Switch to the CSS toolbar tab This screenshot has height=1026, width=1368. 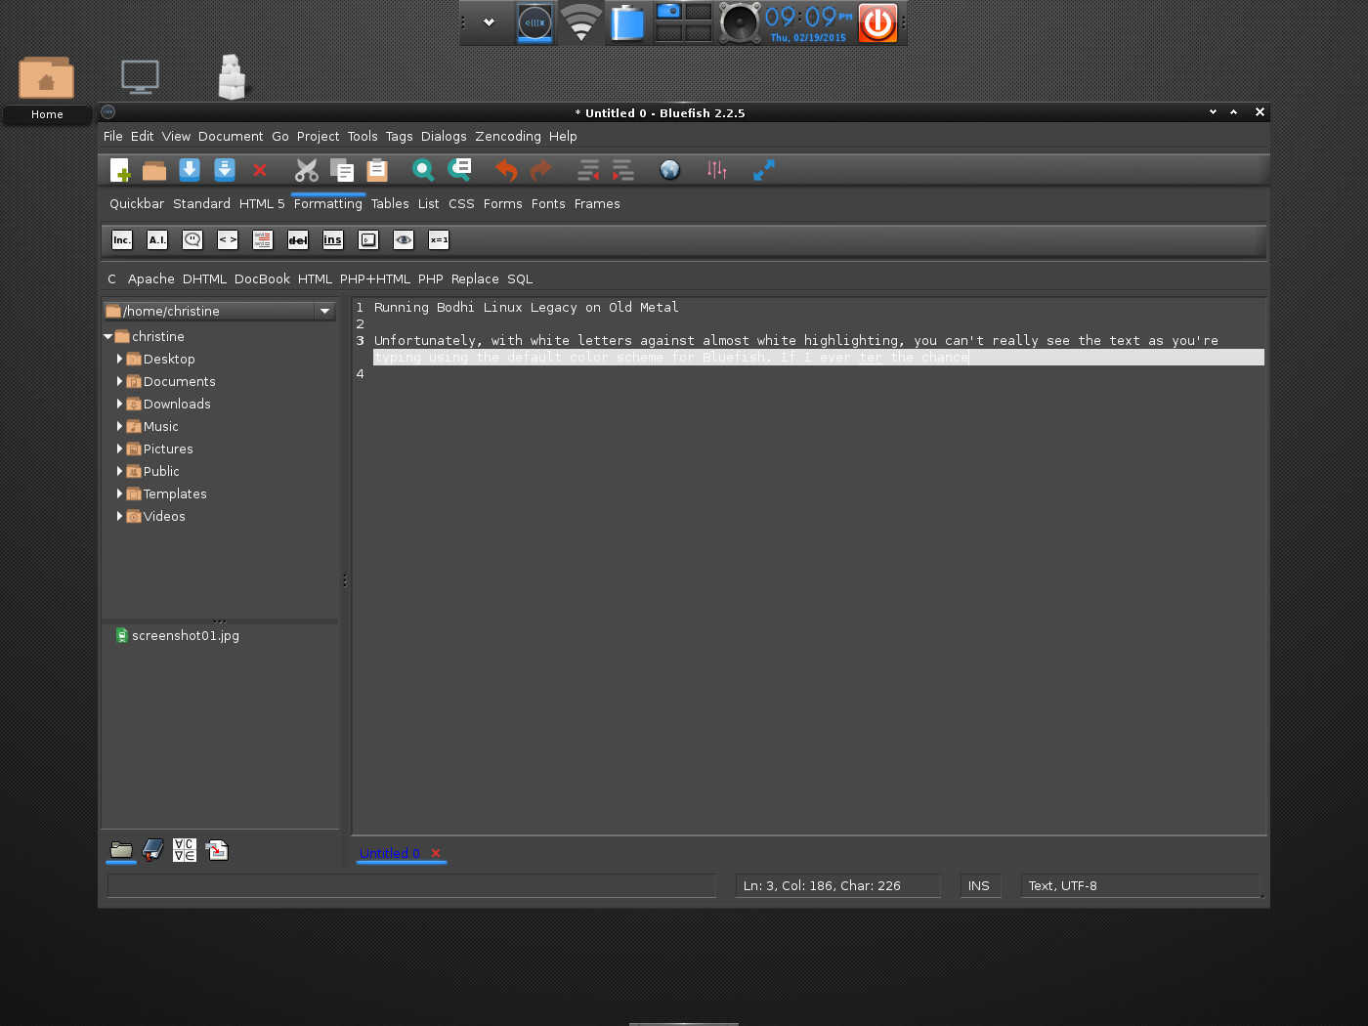(461, 203)
